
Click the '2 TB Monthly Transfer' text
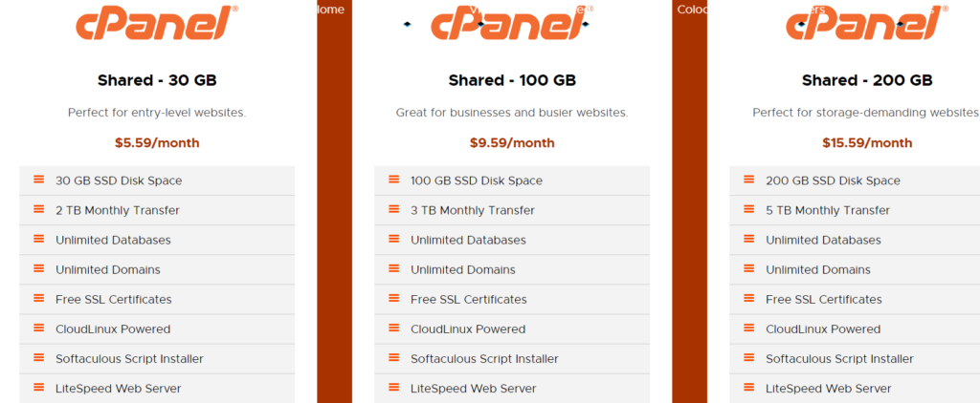(118, 210)
